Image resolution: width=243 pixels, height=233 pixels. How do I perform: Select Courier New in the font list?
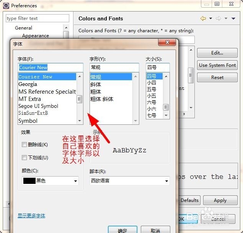click(x=47, y=77)
